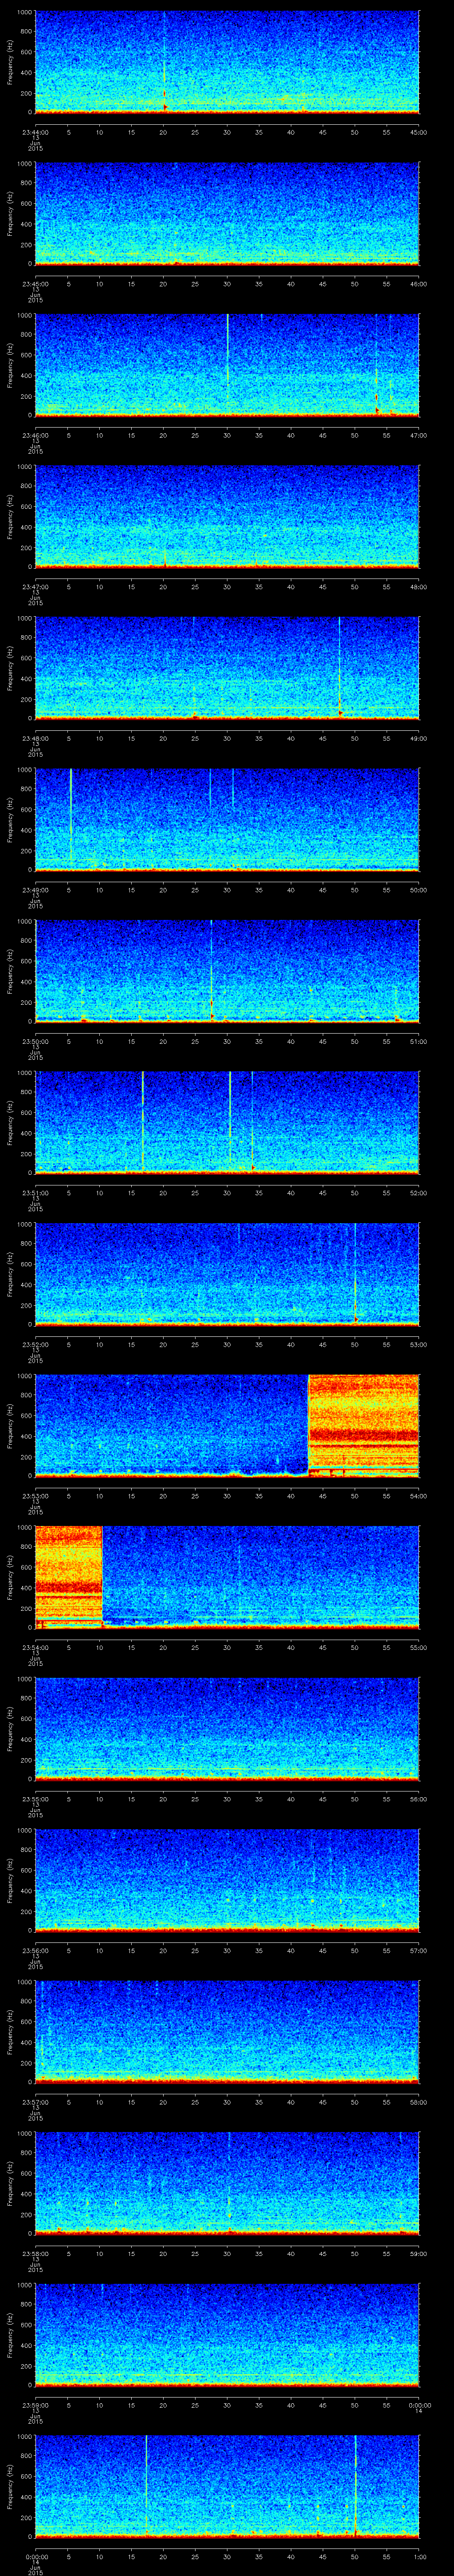Click the 23:58:00 time axis label
454x2576 pixels.
pyautogui.click(x=35, y=2253)
